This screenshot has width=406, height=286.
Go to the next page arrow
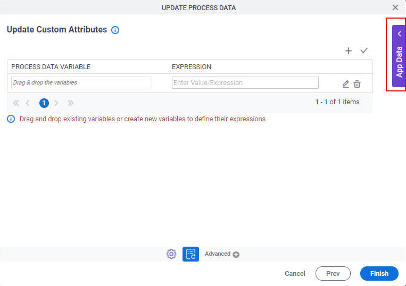(x=56, y=103)
